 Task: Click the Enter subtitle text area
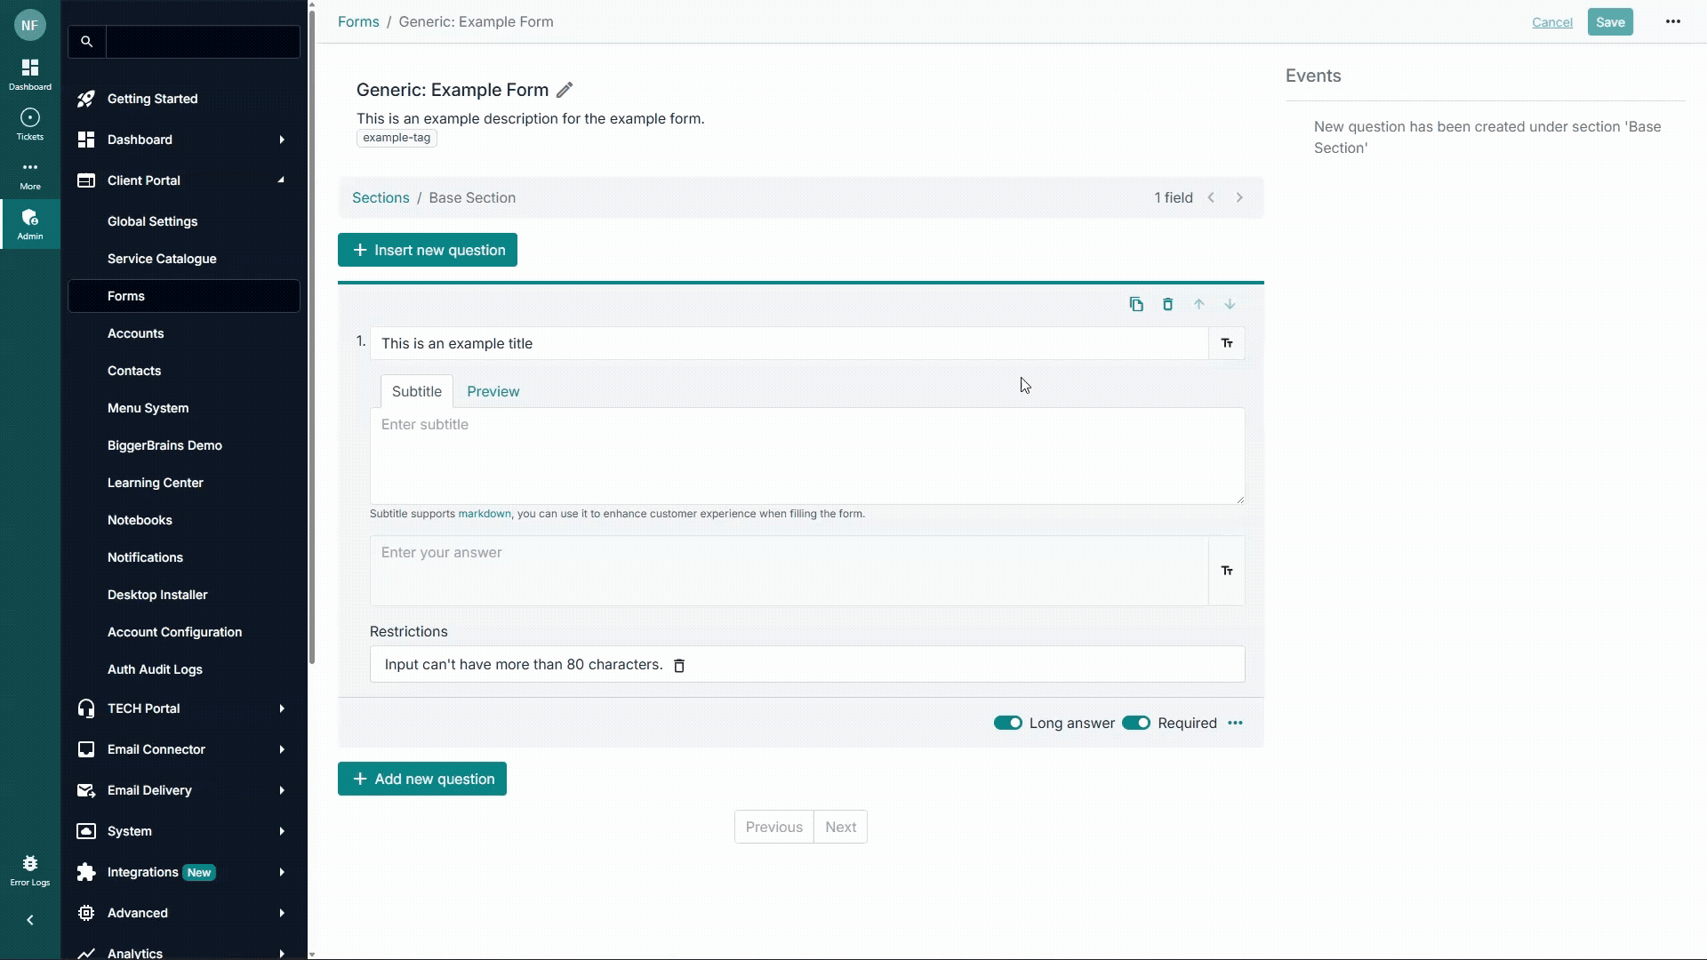(x=806, y=455)
